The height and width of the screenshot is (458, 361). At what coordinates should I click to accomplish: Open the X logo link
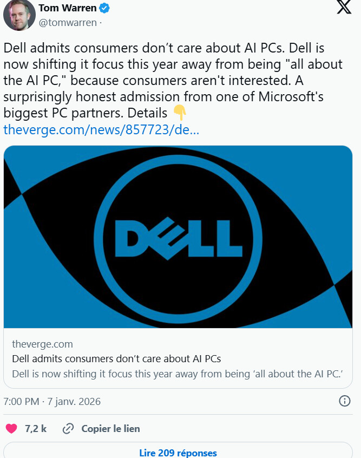click(344, 9)
